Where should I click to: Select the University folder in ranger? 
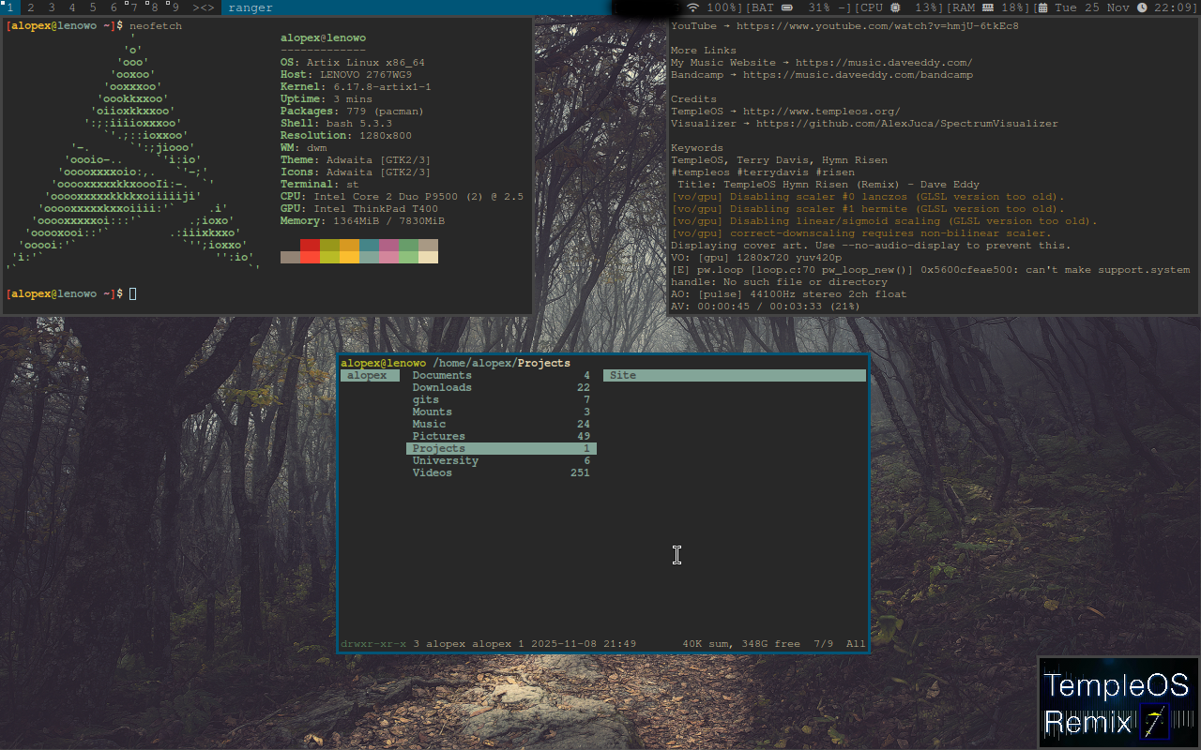point(501,461)
